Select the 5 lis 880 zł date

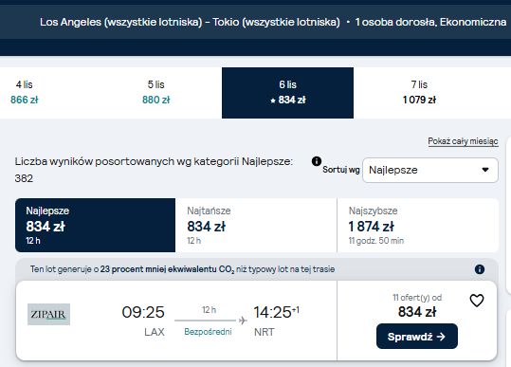click(156, 93)
